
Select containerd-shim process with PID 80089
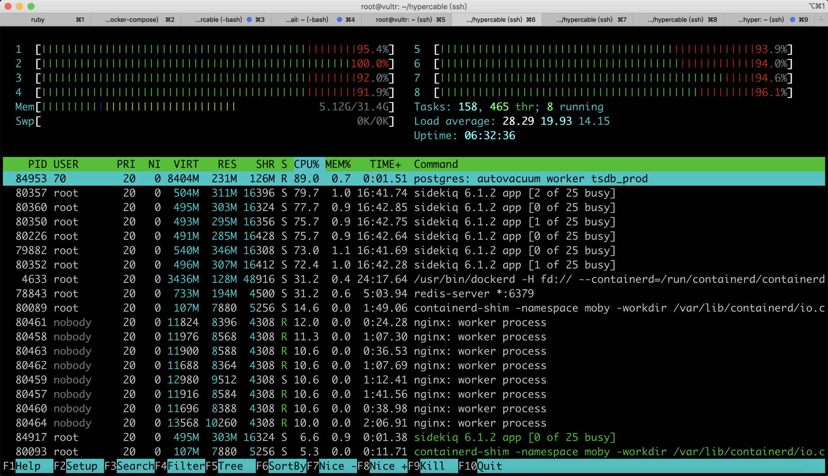[x=414, y=308]
